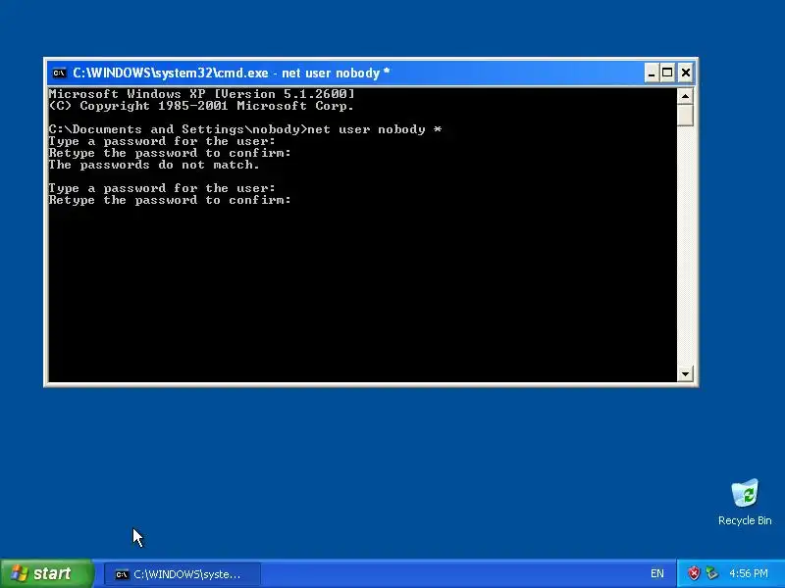Click the console scrollbar thumb
This screenshot has width=785, height=588.
(x=685, y=115)
